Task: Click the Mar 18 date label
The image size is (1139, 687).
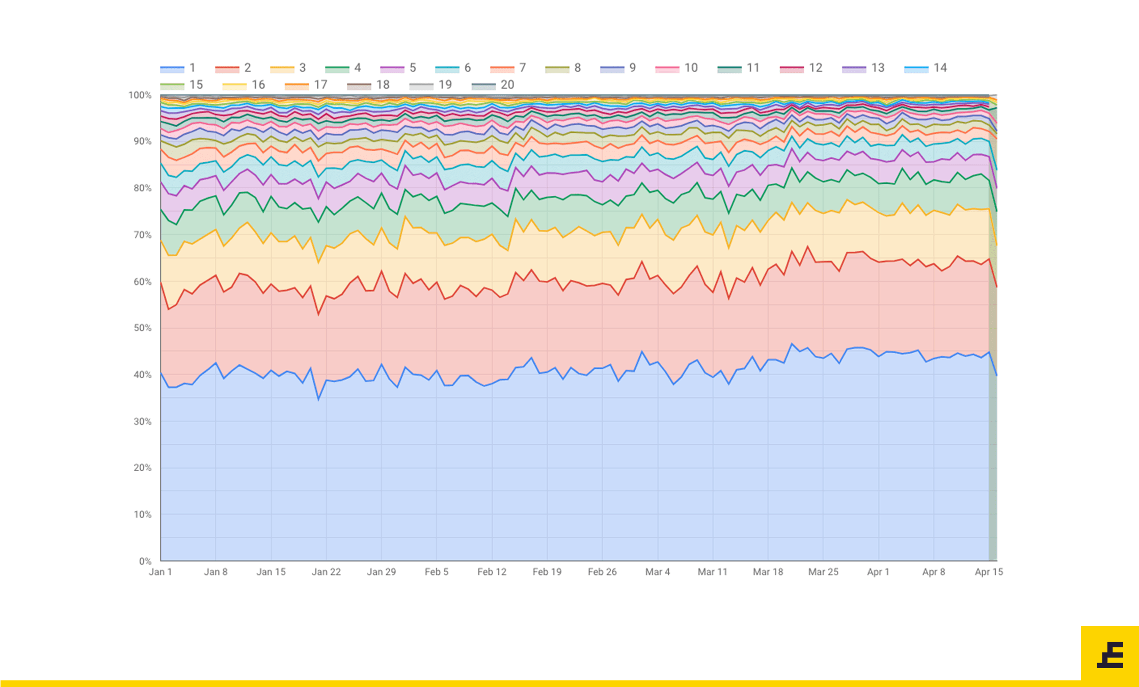Action: coord(768,572)
